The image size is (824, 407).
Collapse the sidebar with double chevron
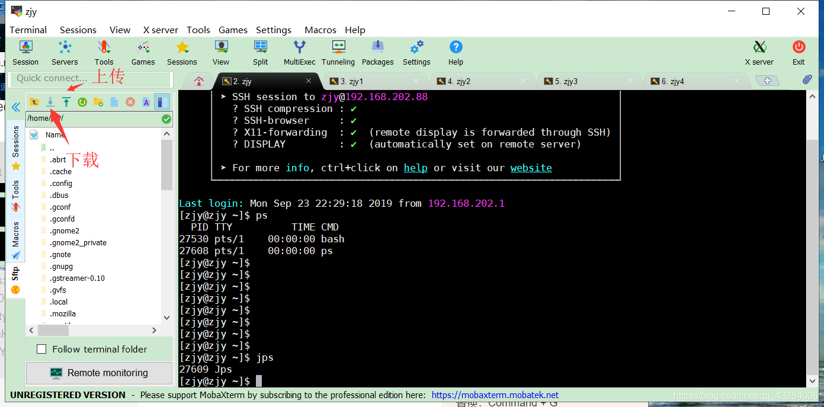(x=16, y=107)
